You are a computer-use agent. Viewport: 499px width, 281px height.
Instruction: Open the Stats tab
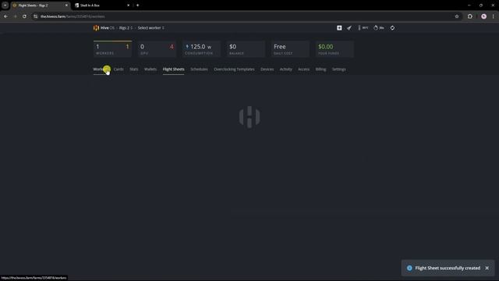pyautogui.click(x=134, y=69)
